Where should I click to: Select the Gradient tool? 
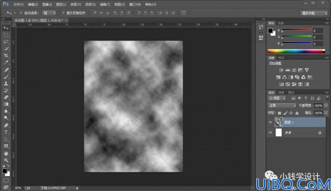(x=6, y=104)
